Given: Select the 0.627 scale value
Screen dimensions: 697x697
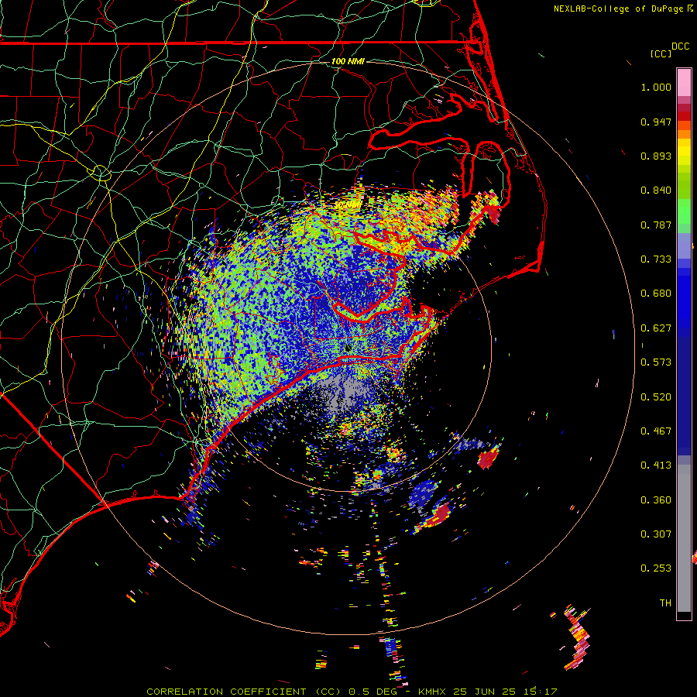Looking at the screenshot, I should tap(656, 328).
